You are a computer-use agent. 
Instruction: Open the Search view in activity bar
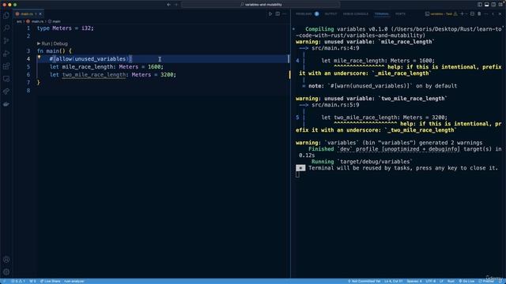point(6,28)
